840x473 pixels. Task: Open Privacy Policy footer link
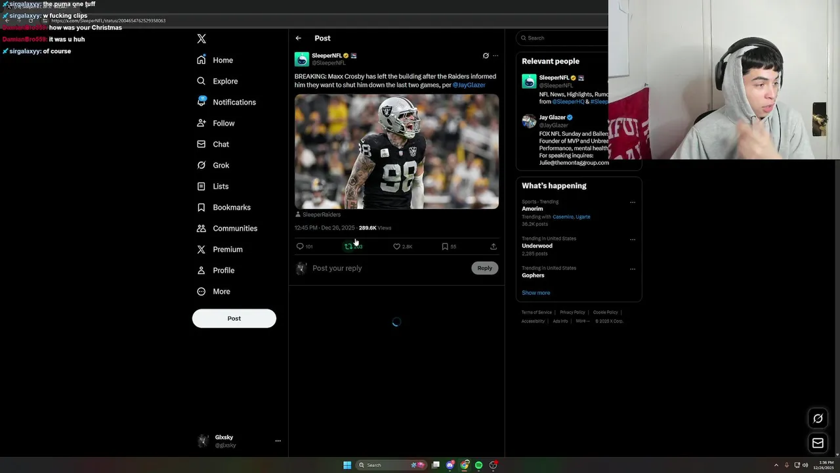pos(572,313)
